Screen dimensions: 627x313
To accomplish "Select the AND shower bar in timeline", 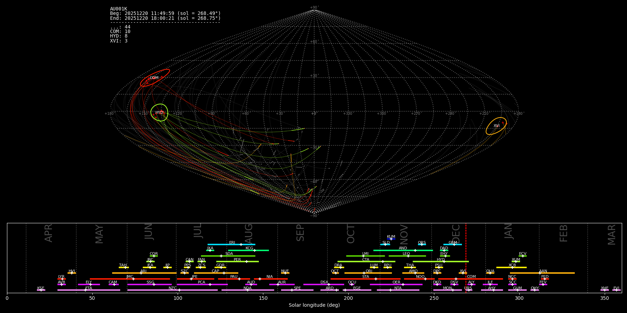I will point(403,250).
